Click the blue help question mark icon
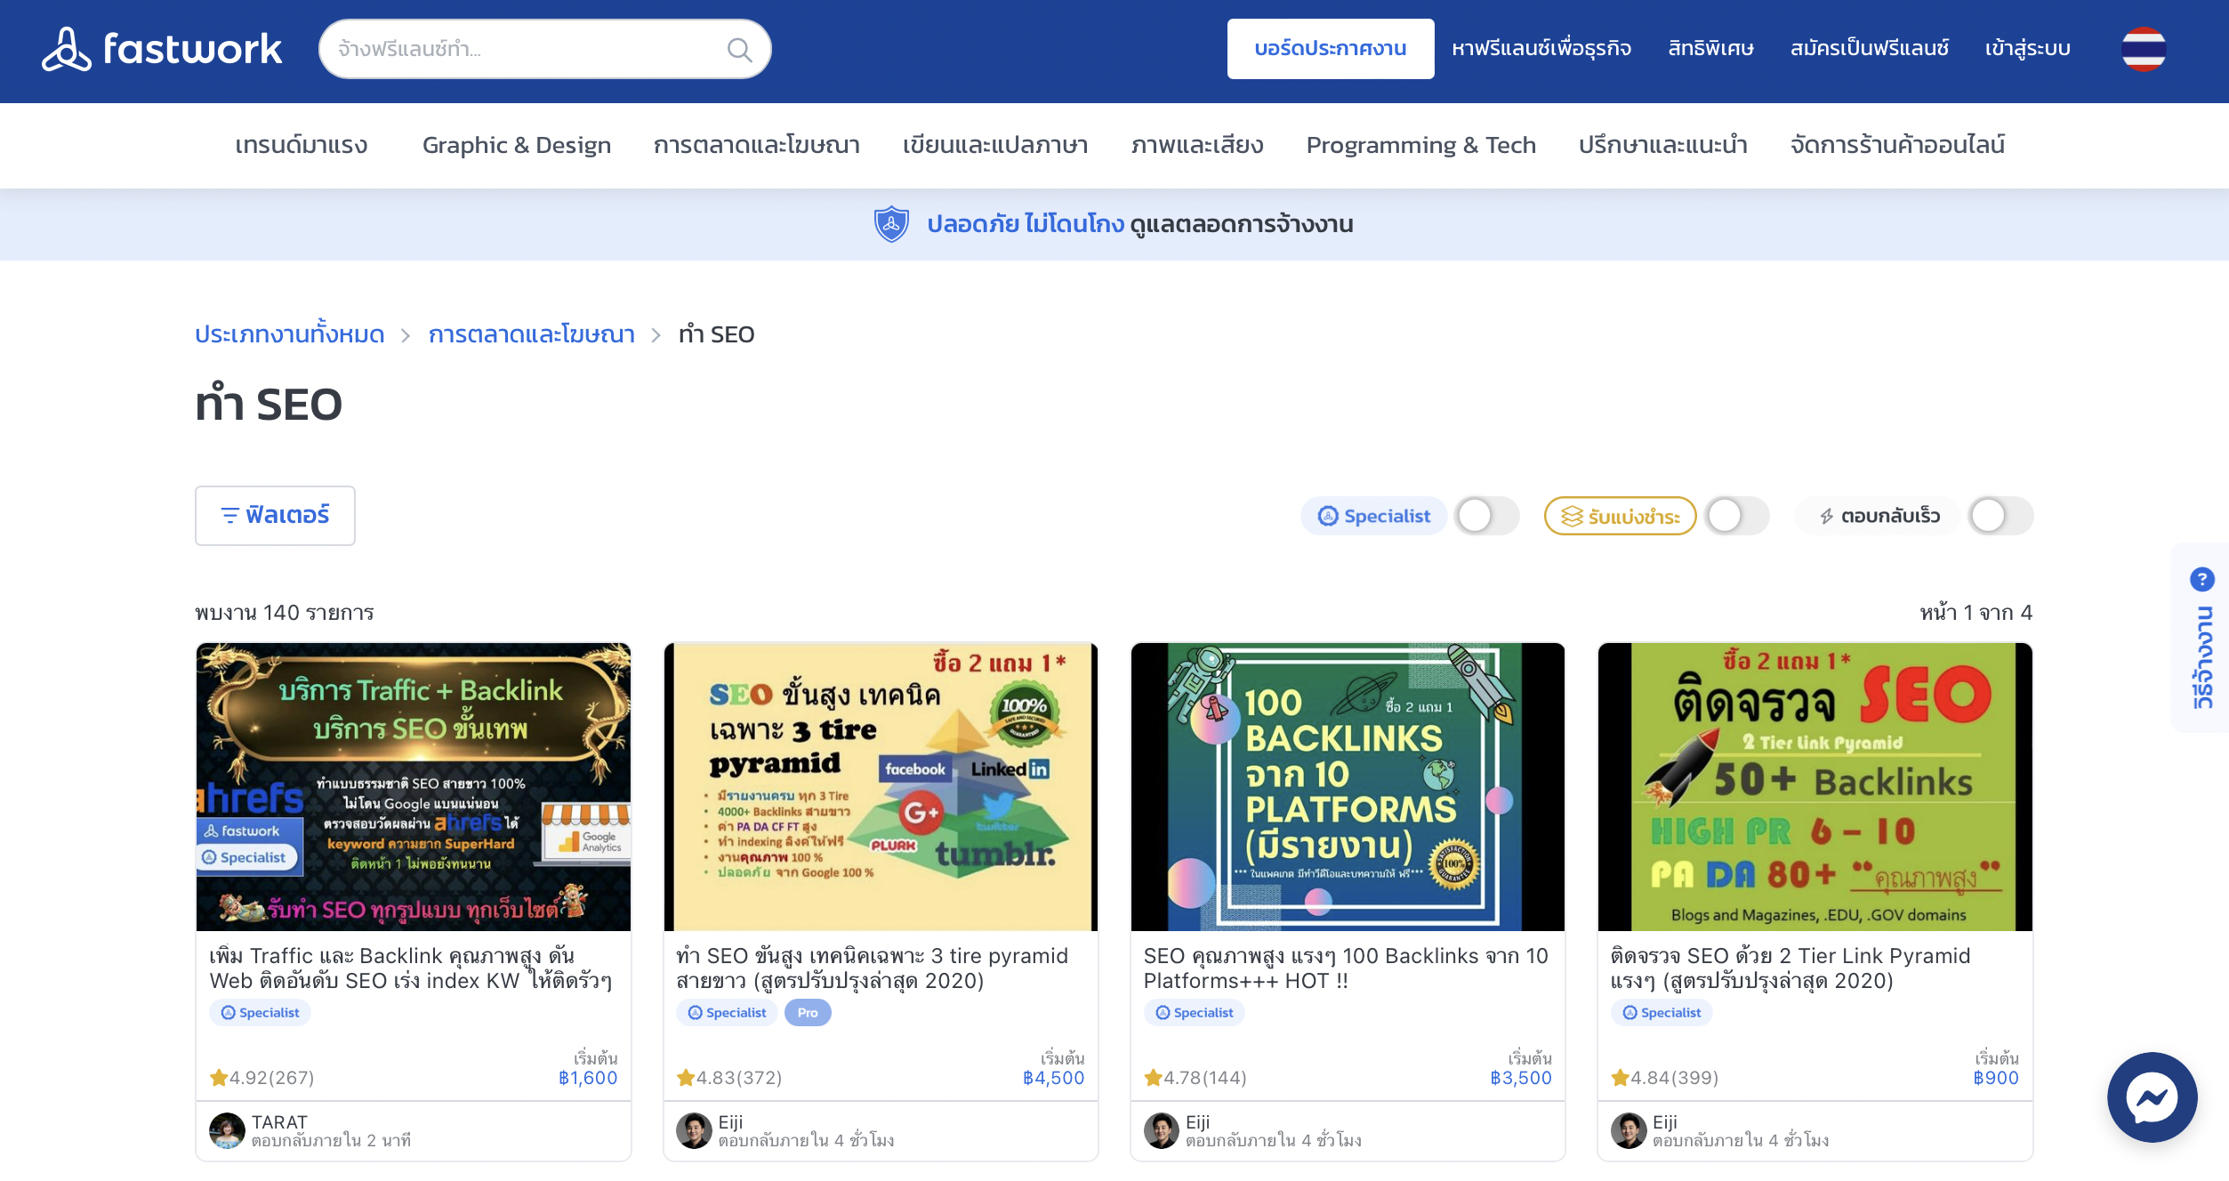This screenshot has height=1181, width=2229. pyautogui.click(x=2201, y=580)
